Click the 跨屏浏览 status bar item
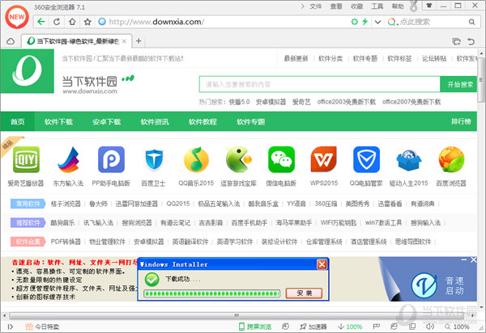 point(255,327)
